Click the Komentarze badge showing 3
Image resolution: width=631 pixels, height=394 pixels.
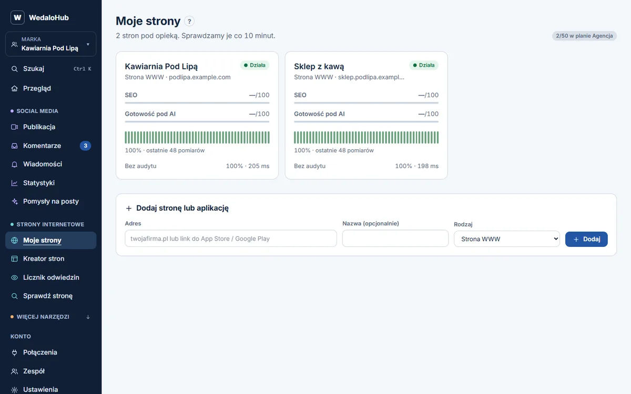tap(85, 146)
